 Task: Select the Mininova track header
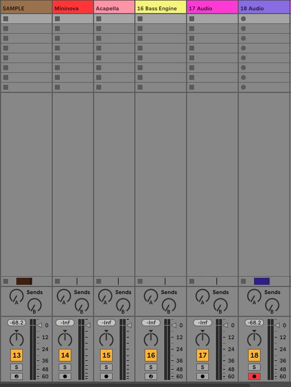(73, 8)
